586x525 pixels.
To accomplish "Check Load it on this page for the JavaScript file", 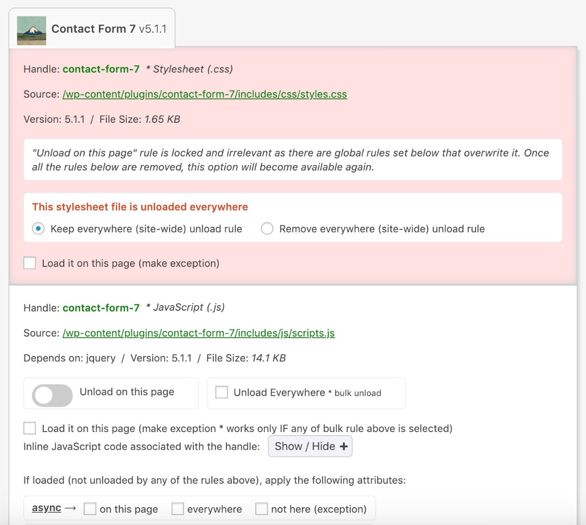I will pos(30,428).
